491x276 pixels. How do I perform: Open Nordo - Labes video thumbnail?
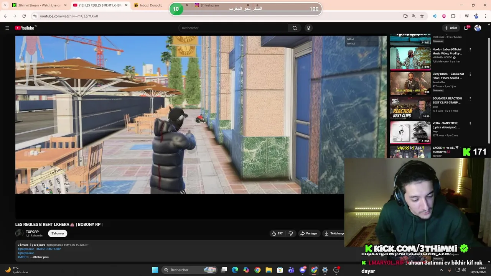click(410, 58)
